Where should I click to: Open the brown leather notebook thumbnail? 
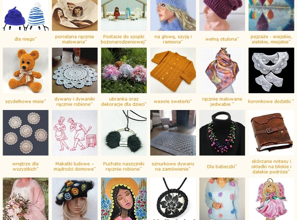[272, 133]
